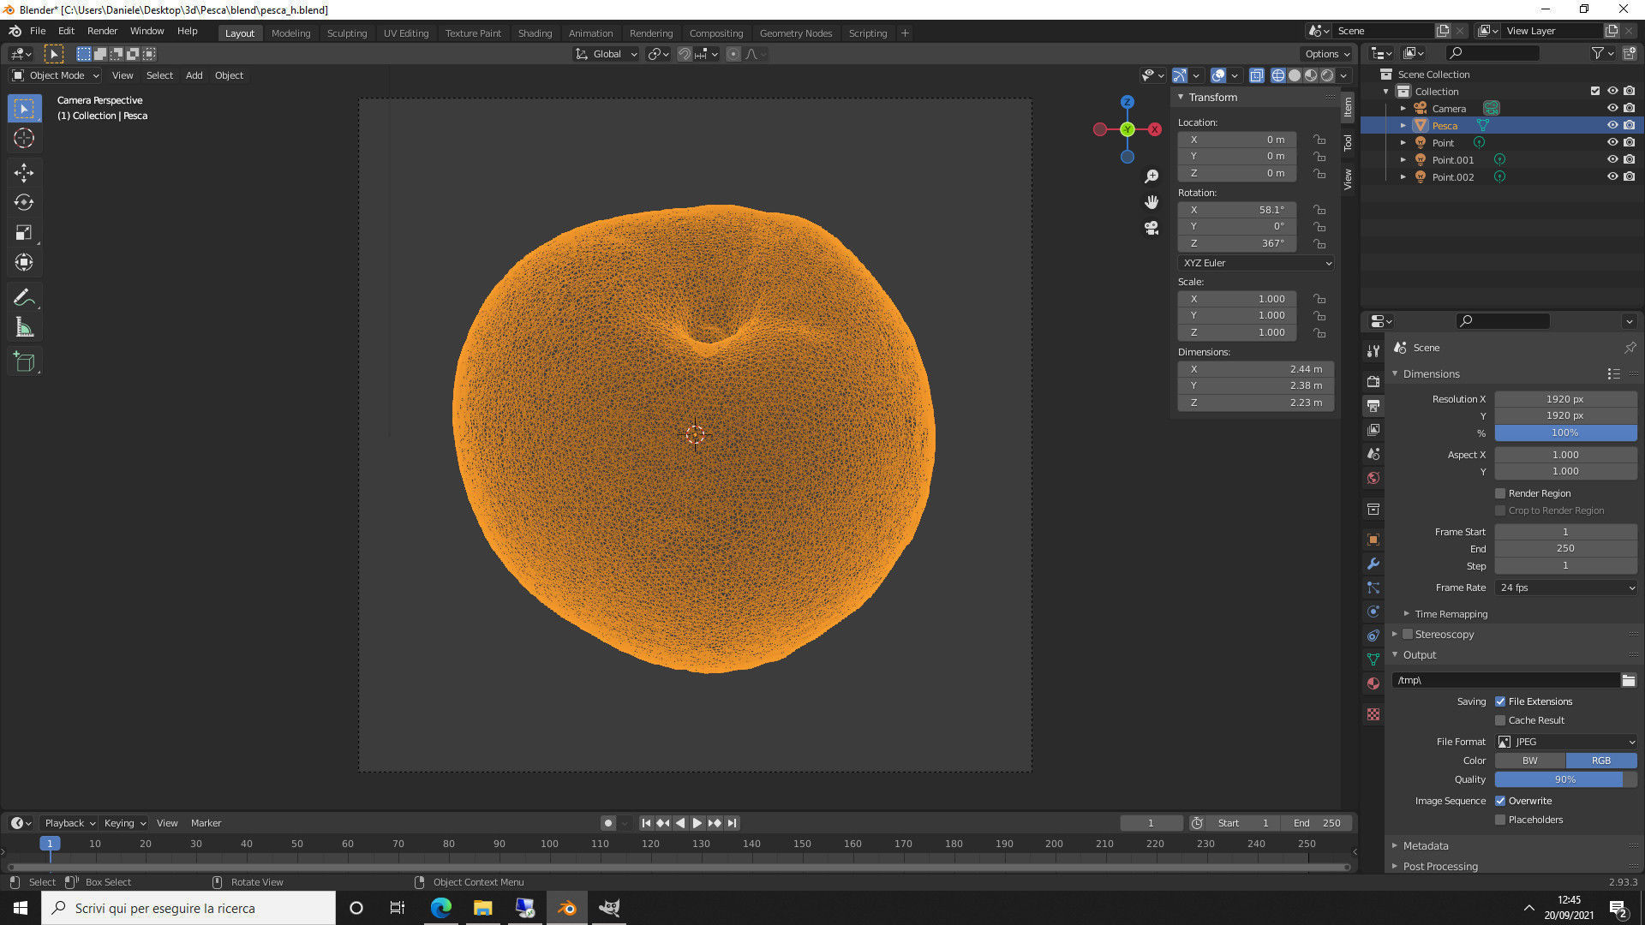Hide the Pesca object in outliner

(1612, 125)
